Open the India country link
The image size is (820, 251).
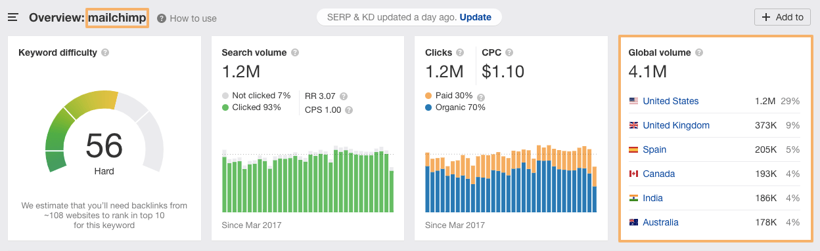pos(652,198)
